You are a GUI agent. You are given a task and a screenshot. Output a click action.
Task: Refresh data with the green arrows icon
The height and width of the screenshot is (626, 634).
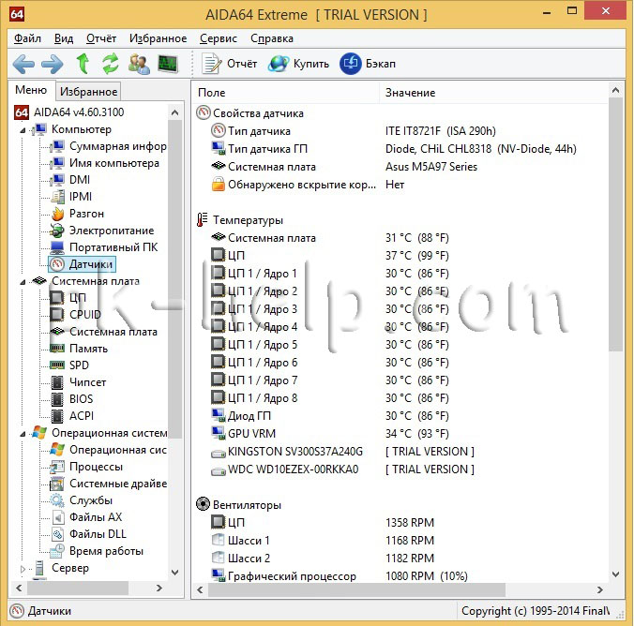coord(110,64)
